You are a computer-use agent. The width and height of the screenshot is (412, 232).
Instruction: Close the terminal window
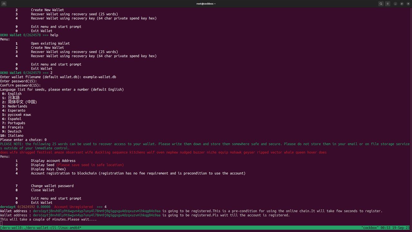click(408, 4)
